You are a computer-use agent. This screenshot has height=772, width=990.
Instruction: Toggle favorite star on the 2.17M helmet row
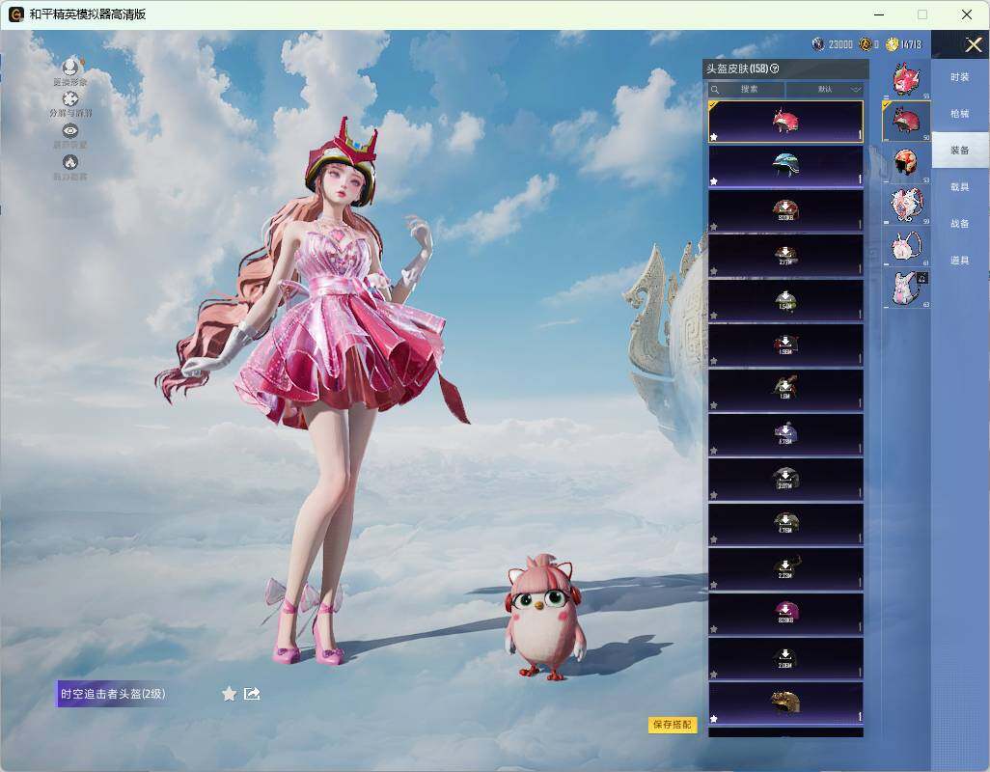pos(713,271)
